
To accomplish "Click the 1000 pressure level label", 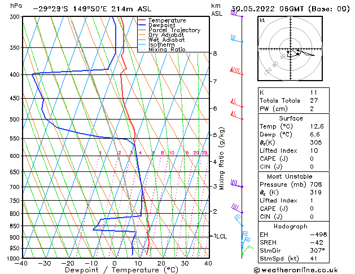I will [x=14, y=258].
